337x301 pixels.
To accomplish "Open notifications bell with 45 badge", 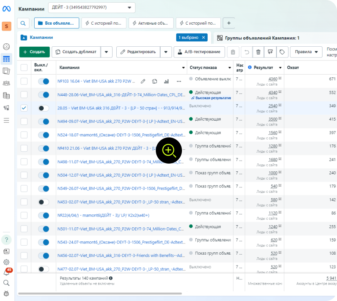I will pos(6,272).
